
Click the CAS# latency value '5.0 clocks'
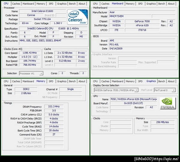pyautogui.click(x=54, y=115)
